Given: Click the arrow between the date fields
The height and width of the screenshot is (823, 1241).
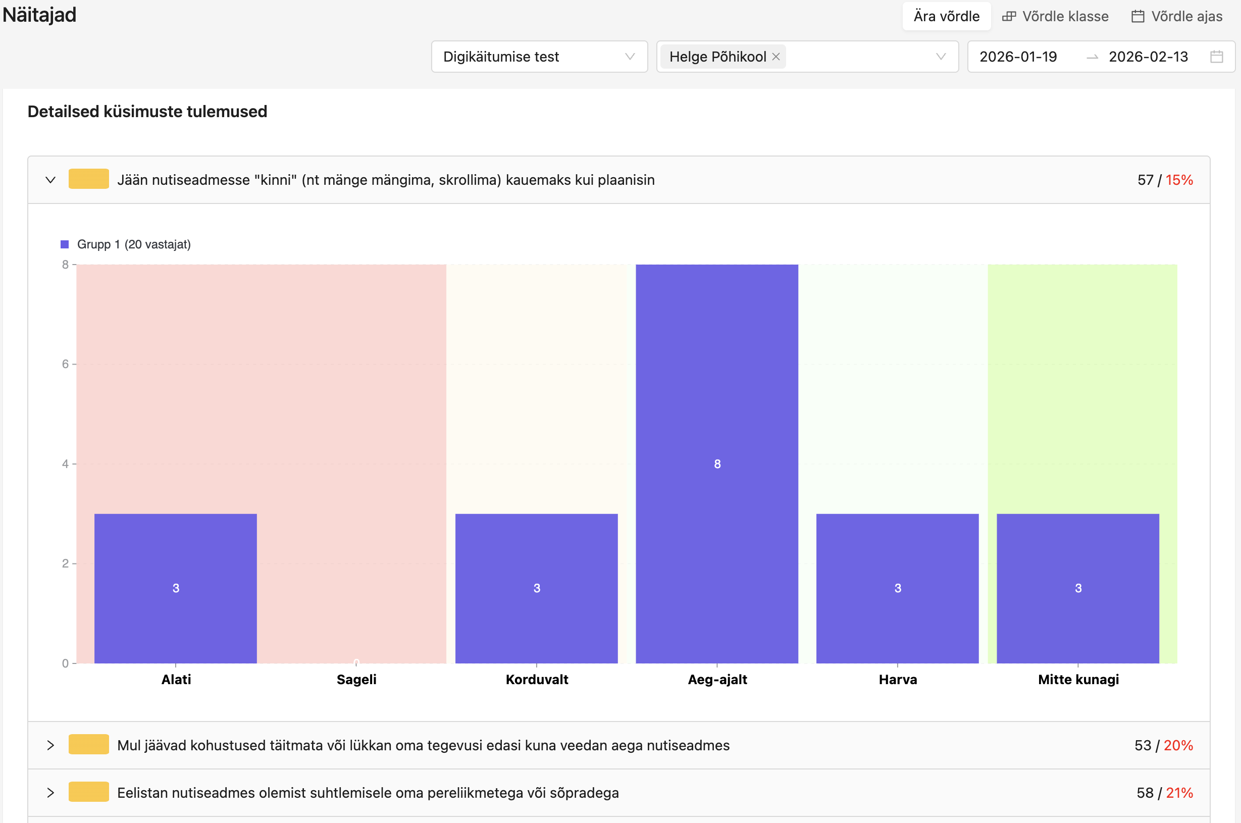Looking at the screenshot, I should (x=1092, y=57).
